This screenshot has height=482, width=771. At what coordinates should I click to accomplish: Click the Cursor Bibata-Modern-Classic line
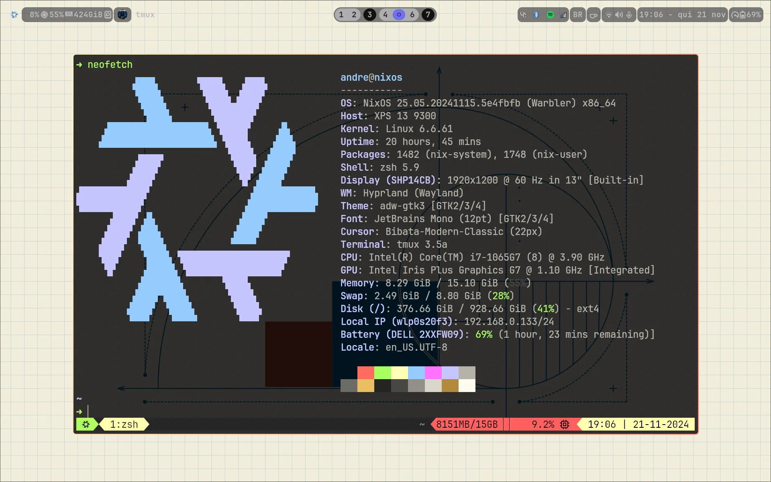pyautogui.click(x=441, y=232)
